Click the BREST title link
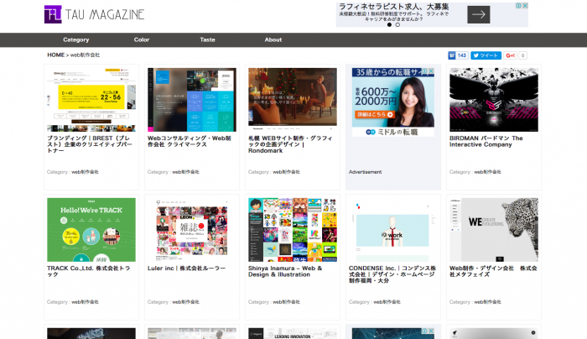Screen dimensions: 587x339 (90, 144)
